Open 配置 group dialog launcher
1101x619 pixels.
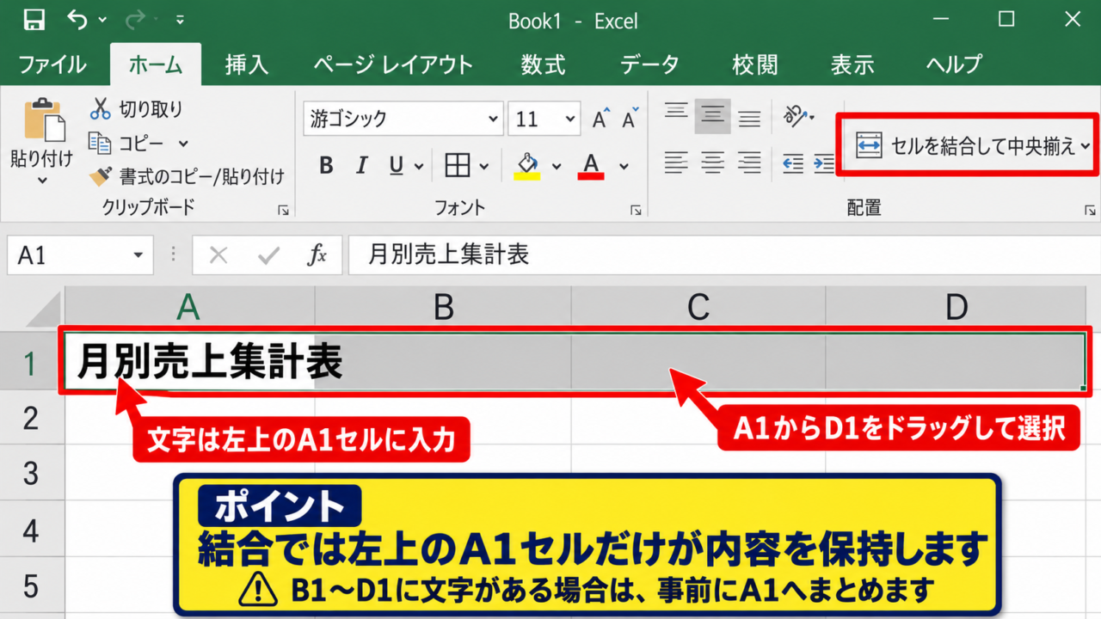click(x=1090, y=210)
